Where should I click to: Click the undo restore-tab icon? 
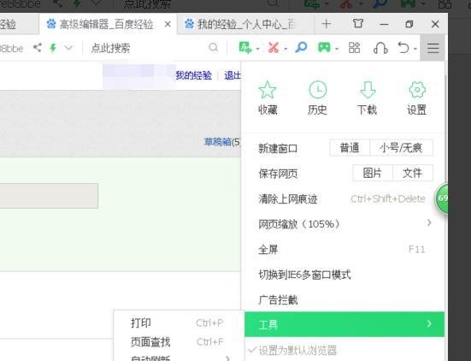[403, 48]
